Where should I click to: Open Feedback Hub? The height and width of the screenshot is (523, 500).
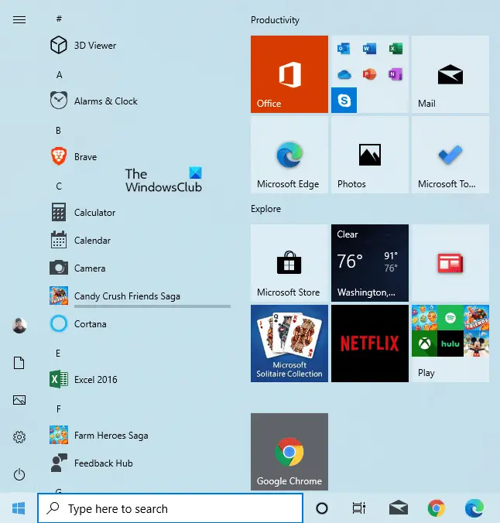tap(139, 463)
